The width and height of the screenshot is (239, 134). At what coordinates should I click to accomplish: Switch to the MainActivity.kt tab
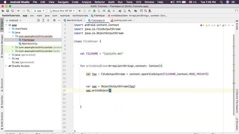74,20
